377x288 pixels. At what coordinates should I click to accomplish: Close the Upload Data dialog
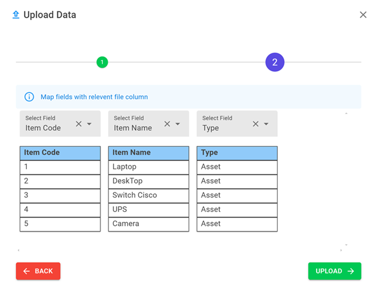(x=363, y=15)
